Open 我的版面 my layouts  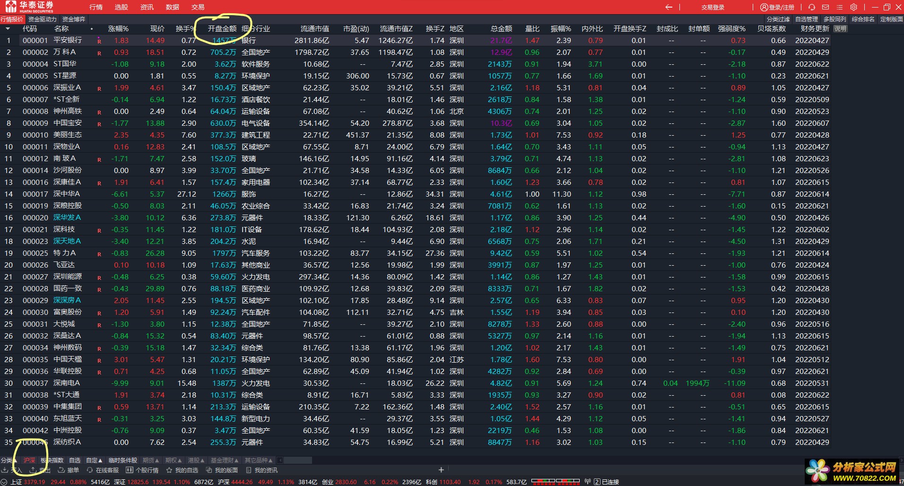tap(222, 470)
